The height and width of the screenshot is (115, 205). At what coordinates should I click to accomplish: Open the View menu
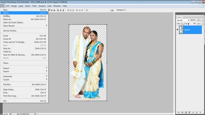[x=49, y=6]
